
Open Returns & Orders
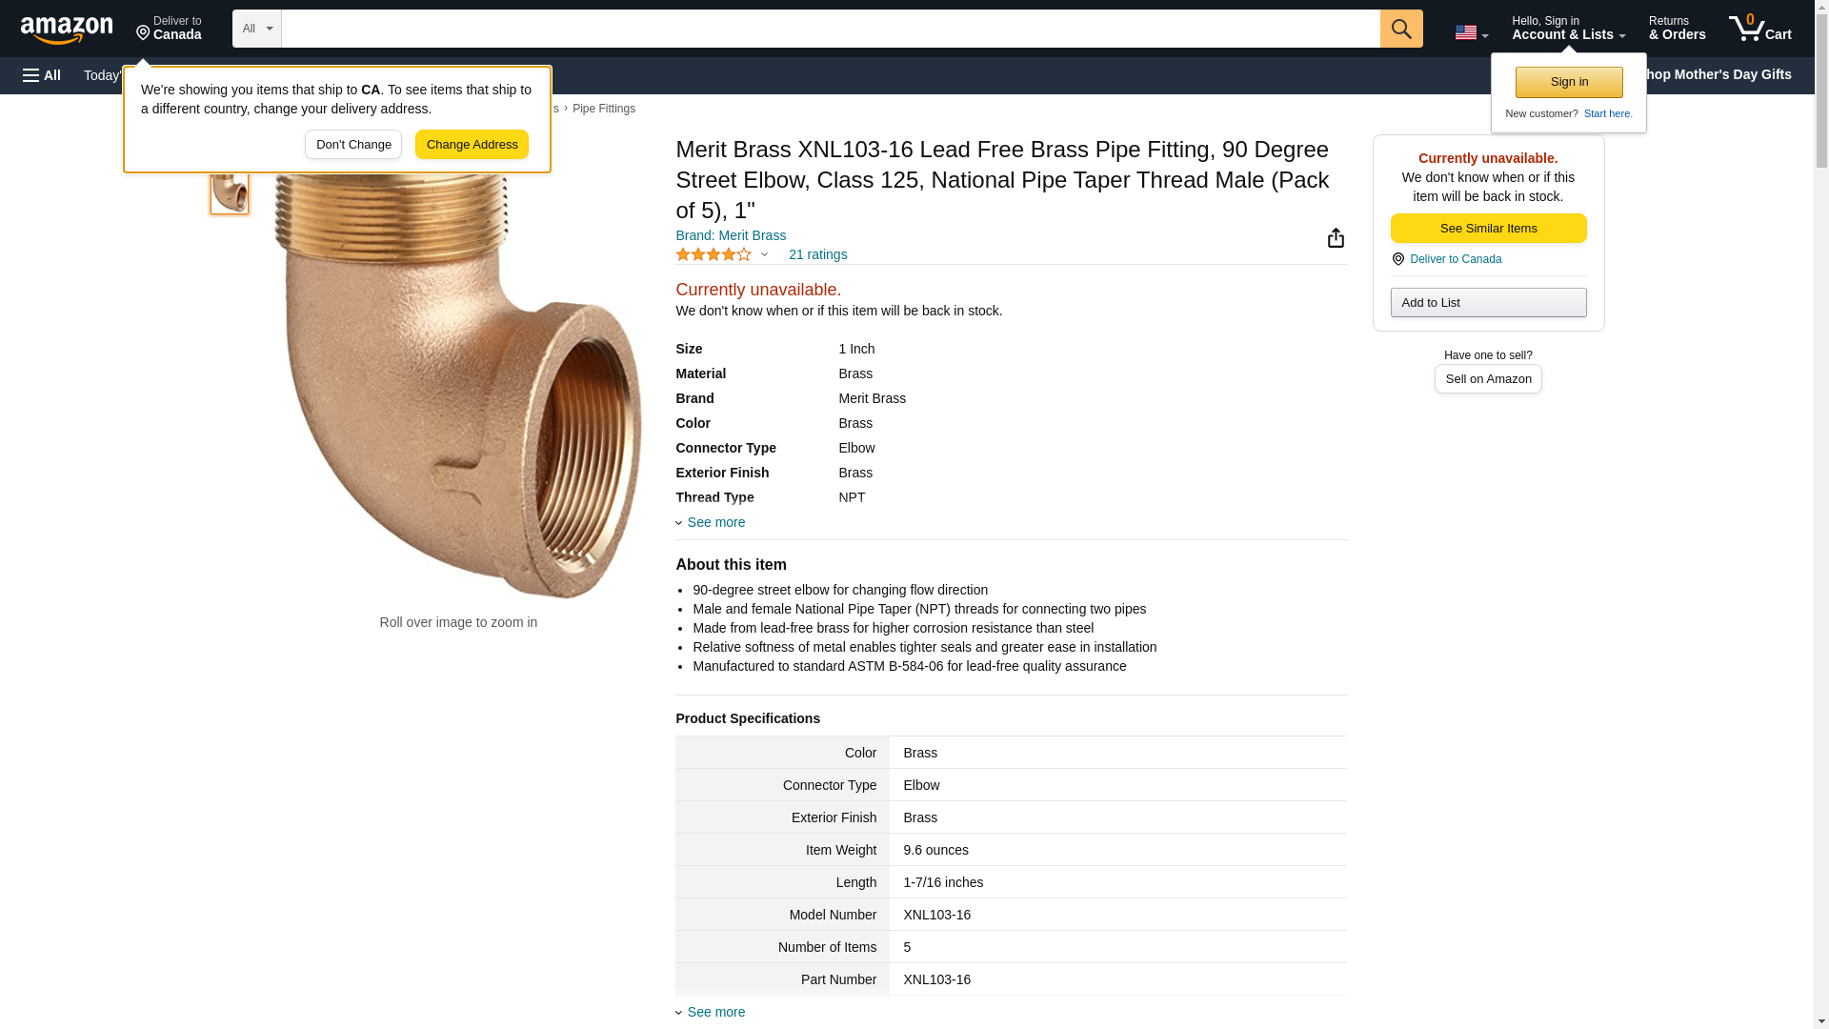[x=1677, y=29]
